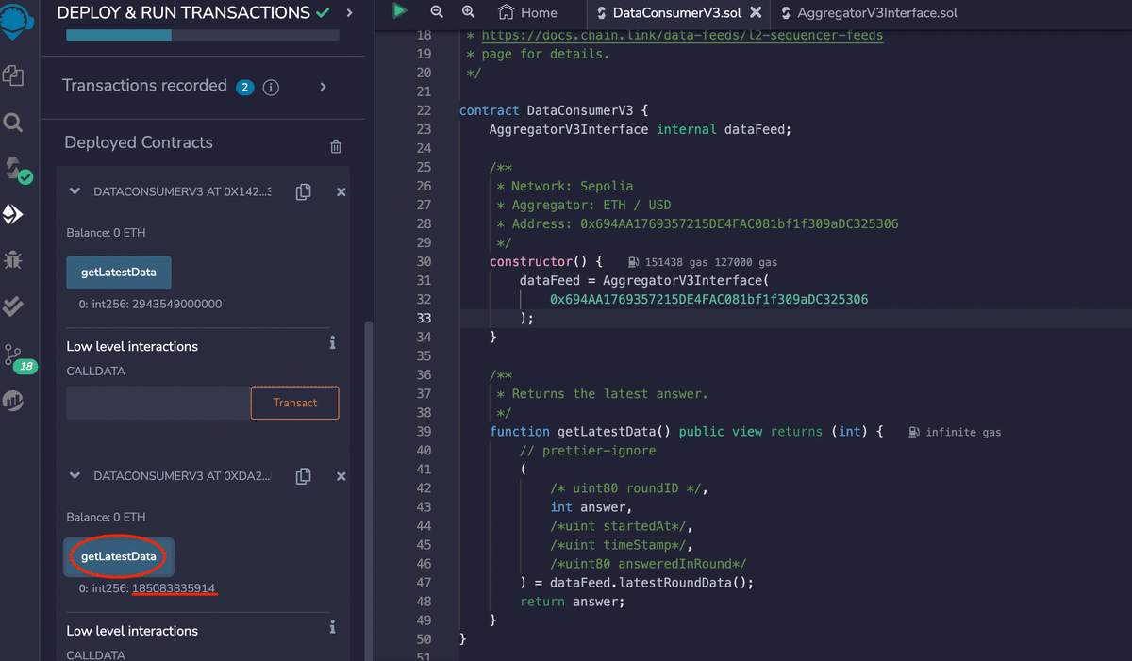Zoom out the editor font
This screenshot has height=661, width=1132.
coord(437,12)
